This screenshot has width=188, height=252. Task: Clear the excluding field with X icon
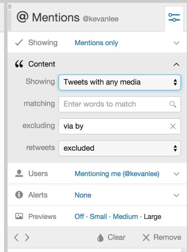pos(173,126)
